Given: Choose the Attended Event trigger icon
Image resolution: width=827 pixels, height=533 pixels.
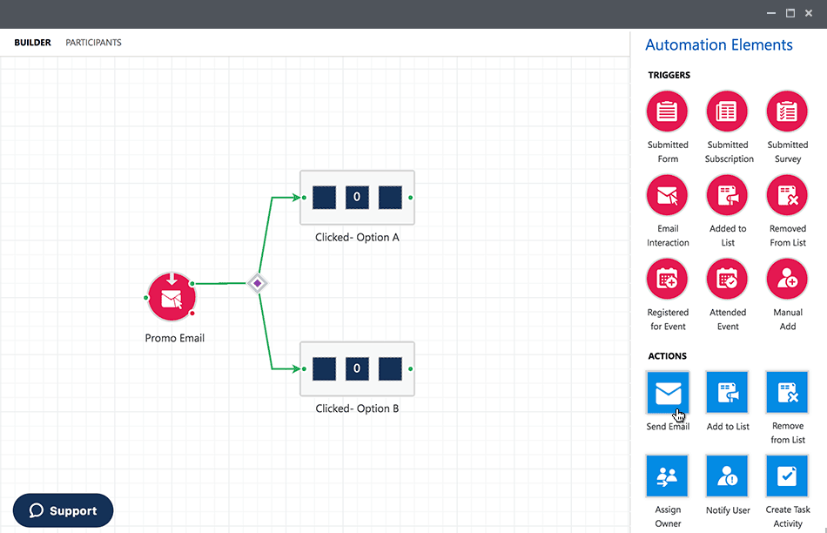Looking at the screenshot, I should (x=727, y=280).
